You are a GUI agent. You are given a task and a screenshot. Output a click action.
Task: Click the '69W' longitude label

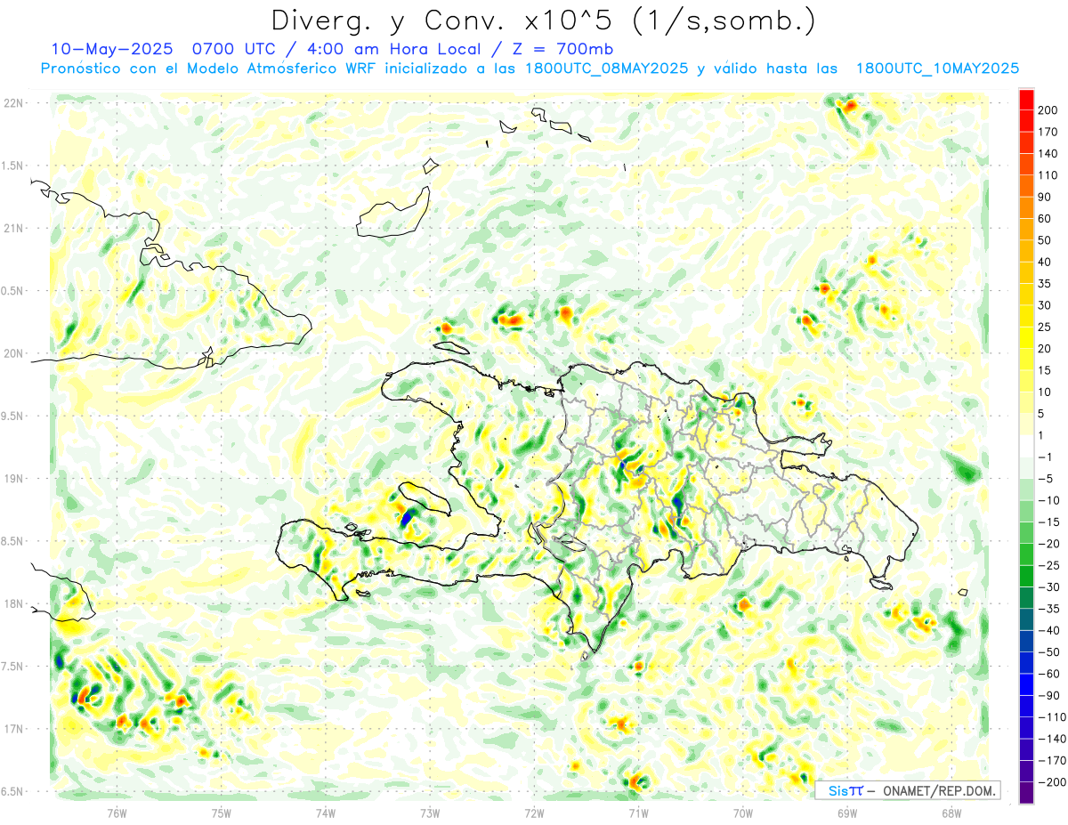[847, 812]
